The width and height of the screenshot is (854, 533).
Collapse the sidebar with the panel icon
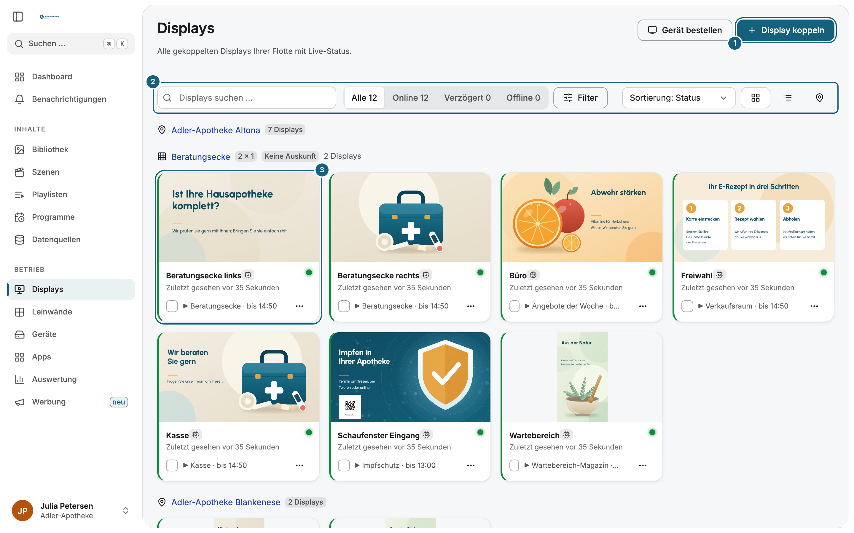18,17
